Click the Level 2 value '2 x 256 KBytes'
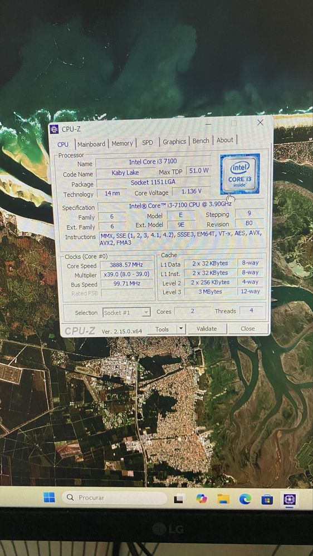The height and width of the screenshot is (556, 313). pos(210,282)
